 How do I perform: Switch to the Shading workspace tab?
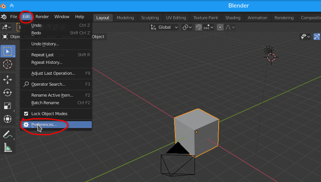233,18
